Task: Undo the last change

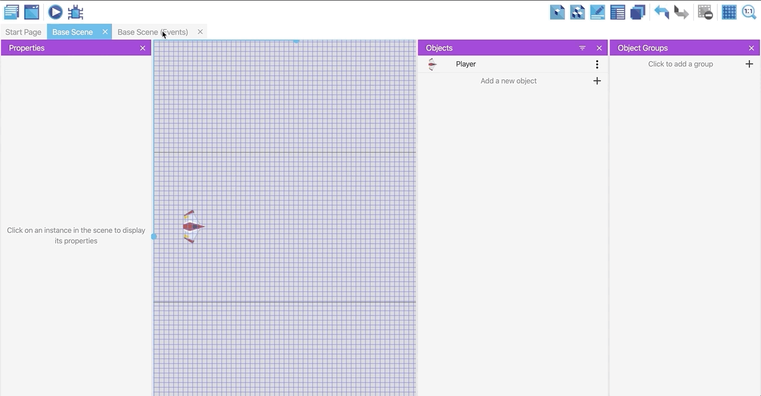Action: (x=661, y=12)
